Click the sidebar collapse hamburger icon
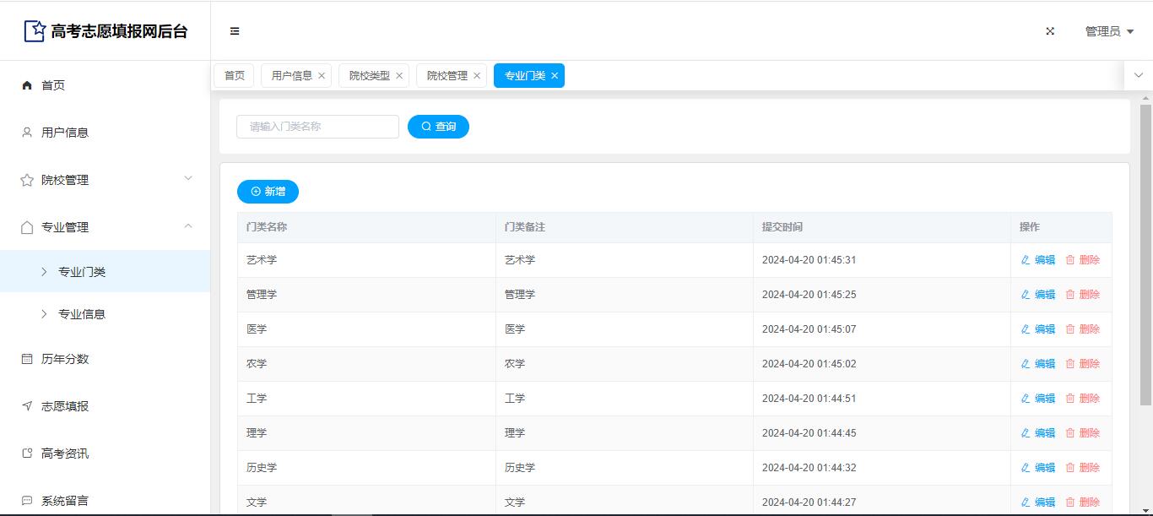 (x=235, y=31)
